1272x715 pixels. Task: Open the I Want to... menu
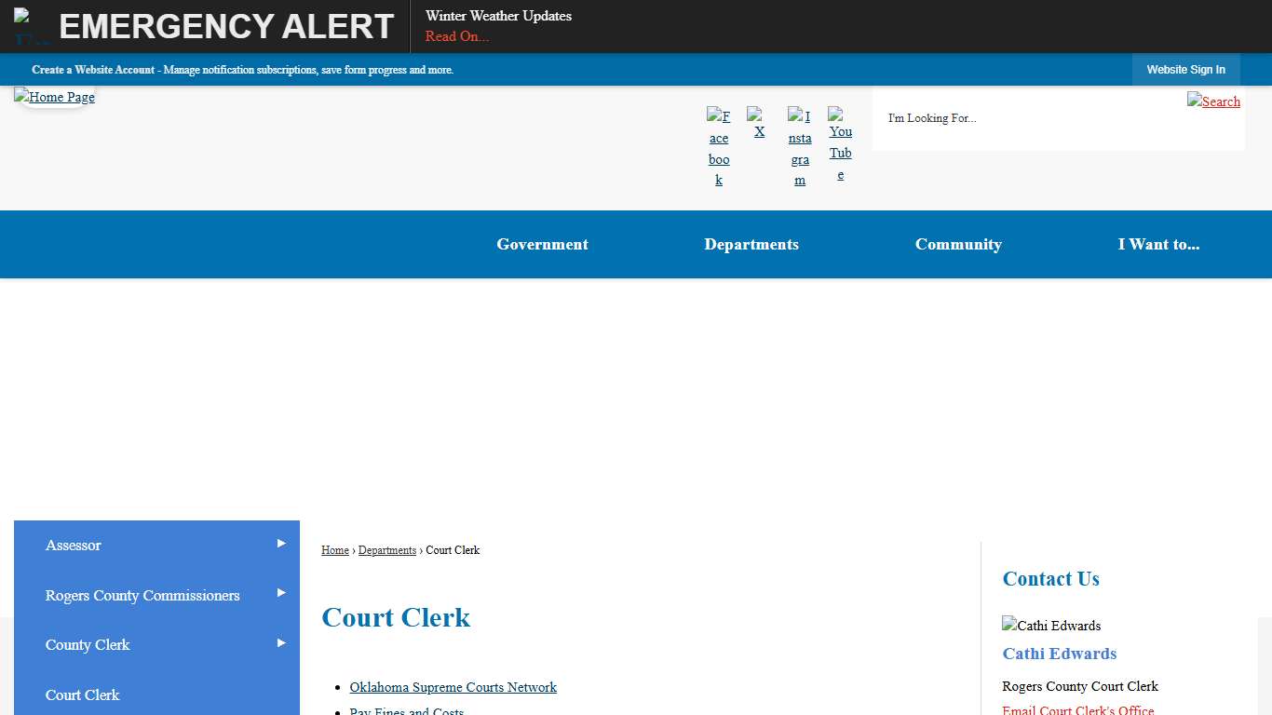tap(1159, 244)
